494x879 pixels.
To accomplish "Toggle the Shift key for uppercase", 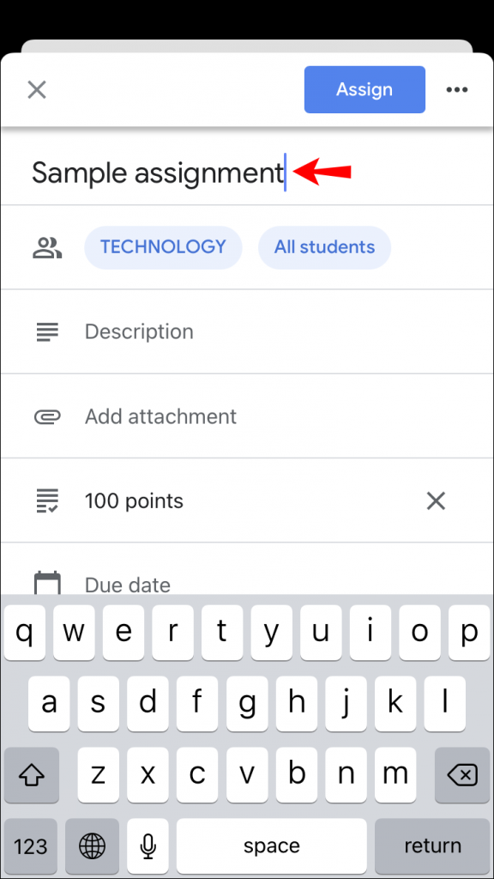I will [32, 775].
